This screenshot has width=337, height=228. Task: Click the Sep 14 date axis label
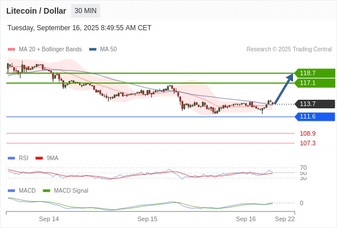click(x=49, y=219)
